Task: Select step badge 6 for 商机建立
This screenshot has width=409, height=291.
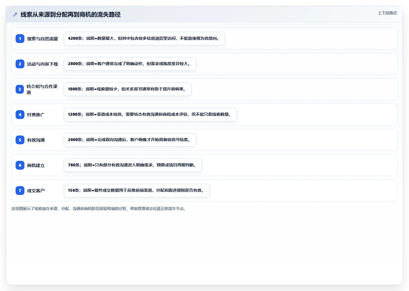Action: (x=20, y=165)
